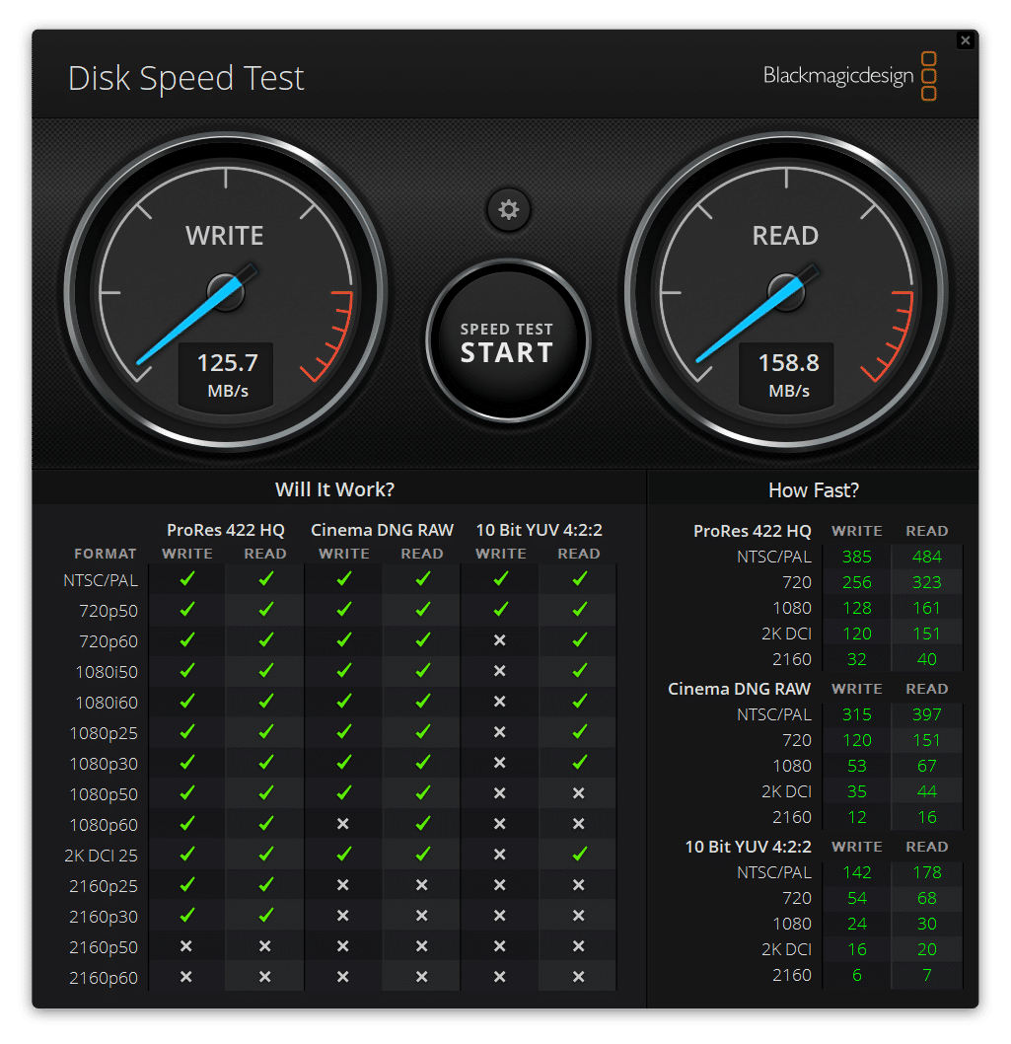Viewport: 1011px width, 1044px height.
Task: Click 10 Bit YUV 2K DCI write value 16
Action: 856,949
